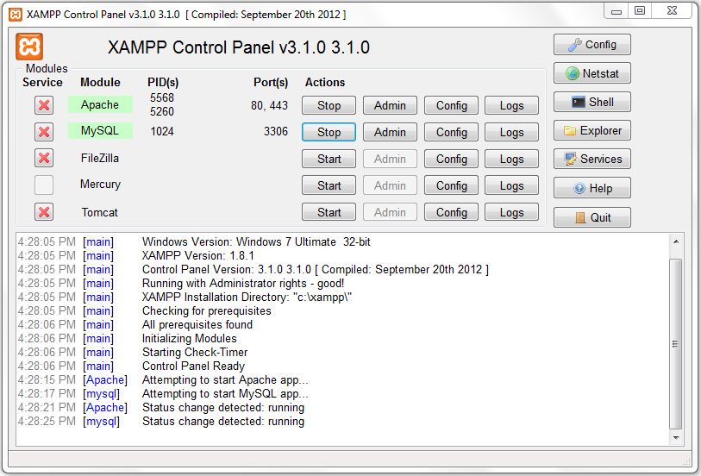Click the XAMPP orange logo icon
The image size is (701, 476).
point(29,47)
